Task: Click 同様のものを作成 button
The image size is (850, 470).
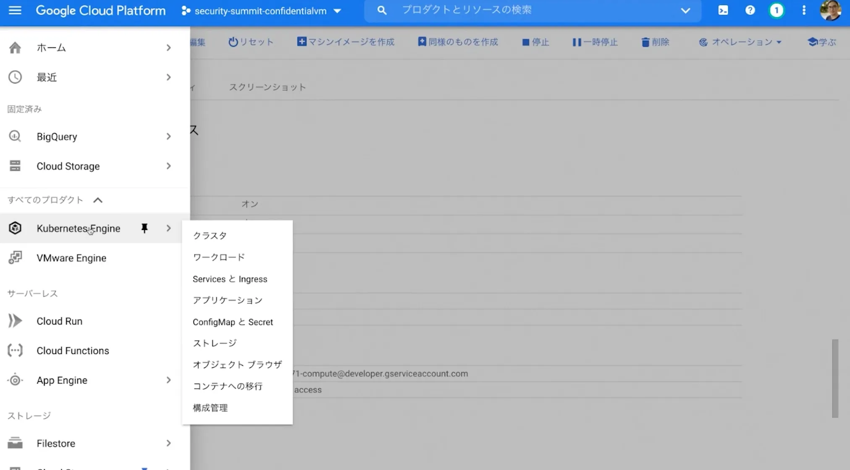Action: coord(458,42)
